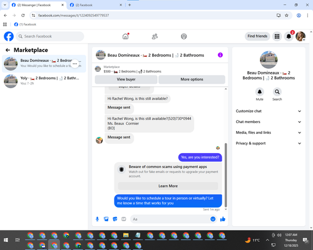The height and width of the screenshot is (250, 313).
Task: Open Beau Domineaux conversation in list
Action: tap(44, 64)
